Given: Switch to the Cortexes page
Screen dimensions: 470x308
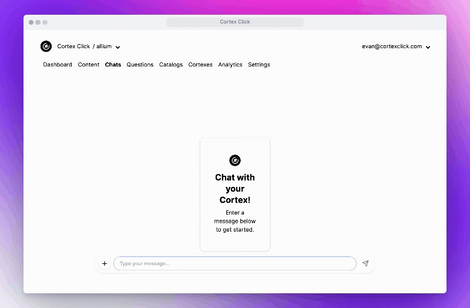Looking at the screenshot, I should point(200,65).
